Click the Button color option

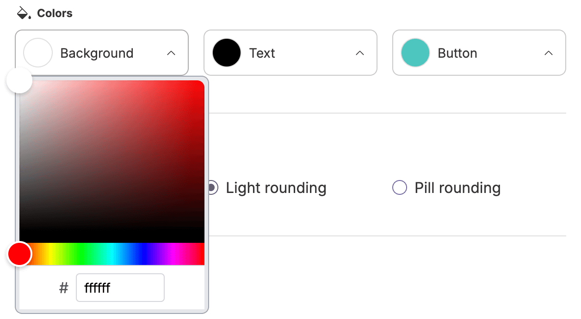(457, 53)
